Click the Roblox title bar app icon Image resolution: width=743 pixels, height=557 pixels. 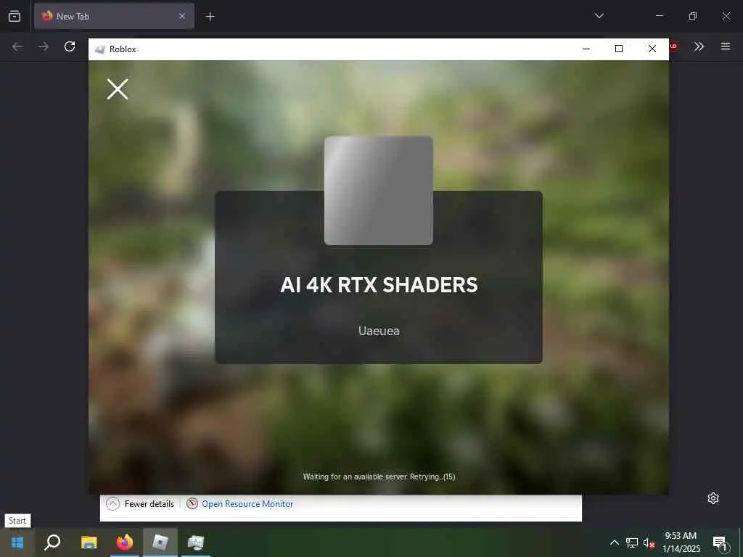(x=99, y=49)
